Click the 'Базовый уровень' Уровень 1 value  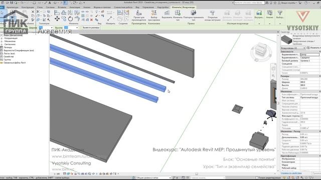(310, 61)
